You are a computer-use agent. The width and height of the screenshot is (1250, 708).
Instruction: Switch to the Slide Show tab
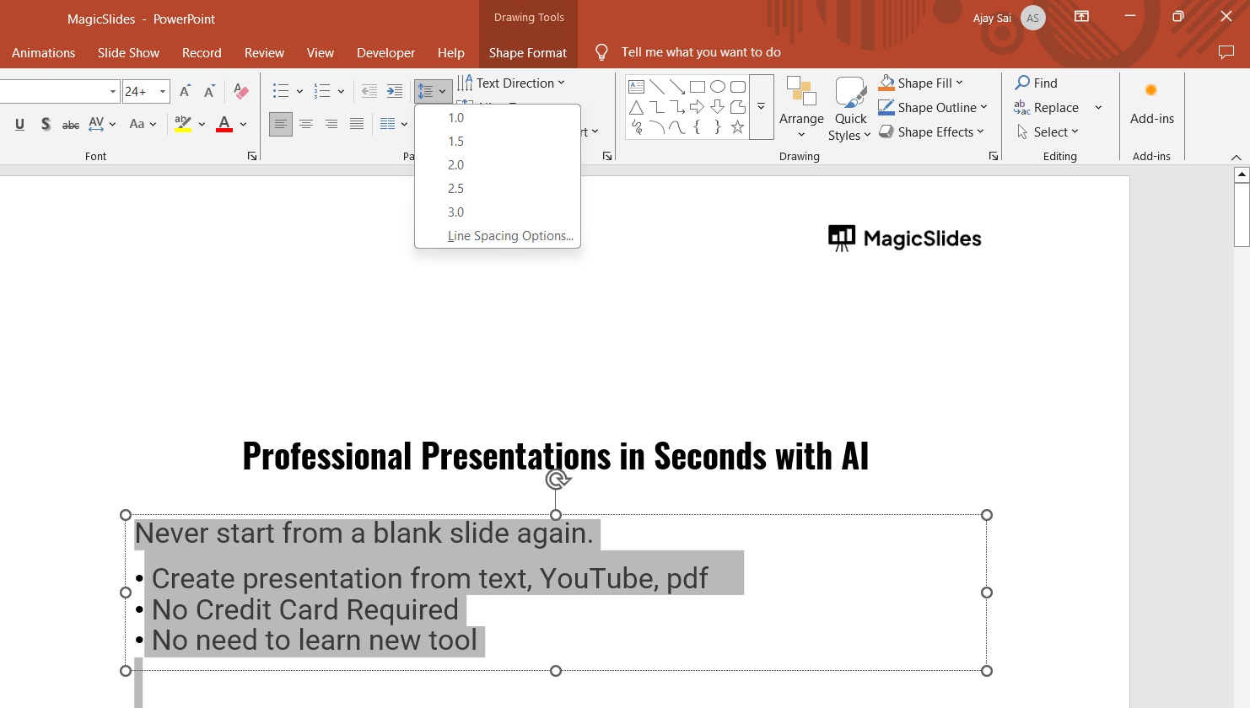tap(128, 52)
